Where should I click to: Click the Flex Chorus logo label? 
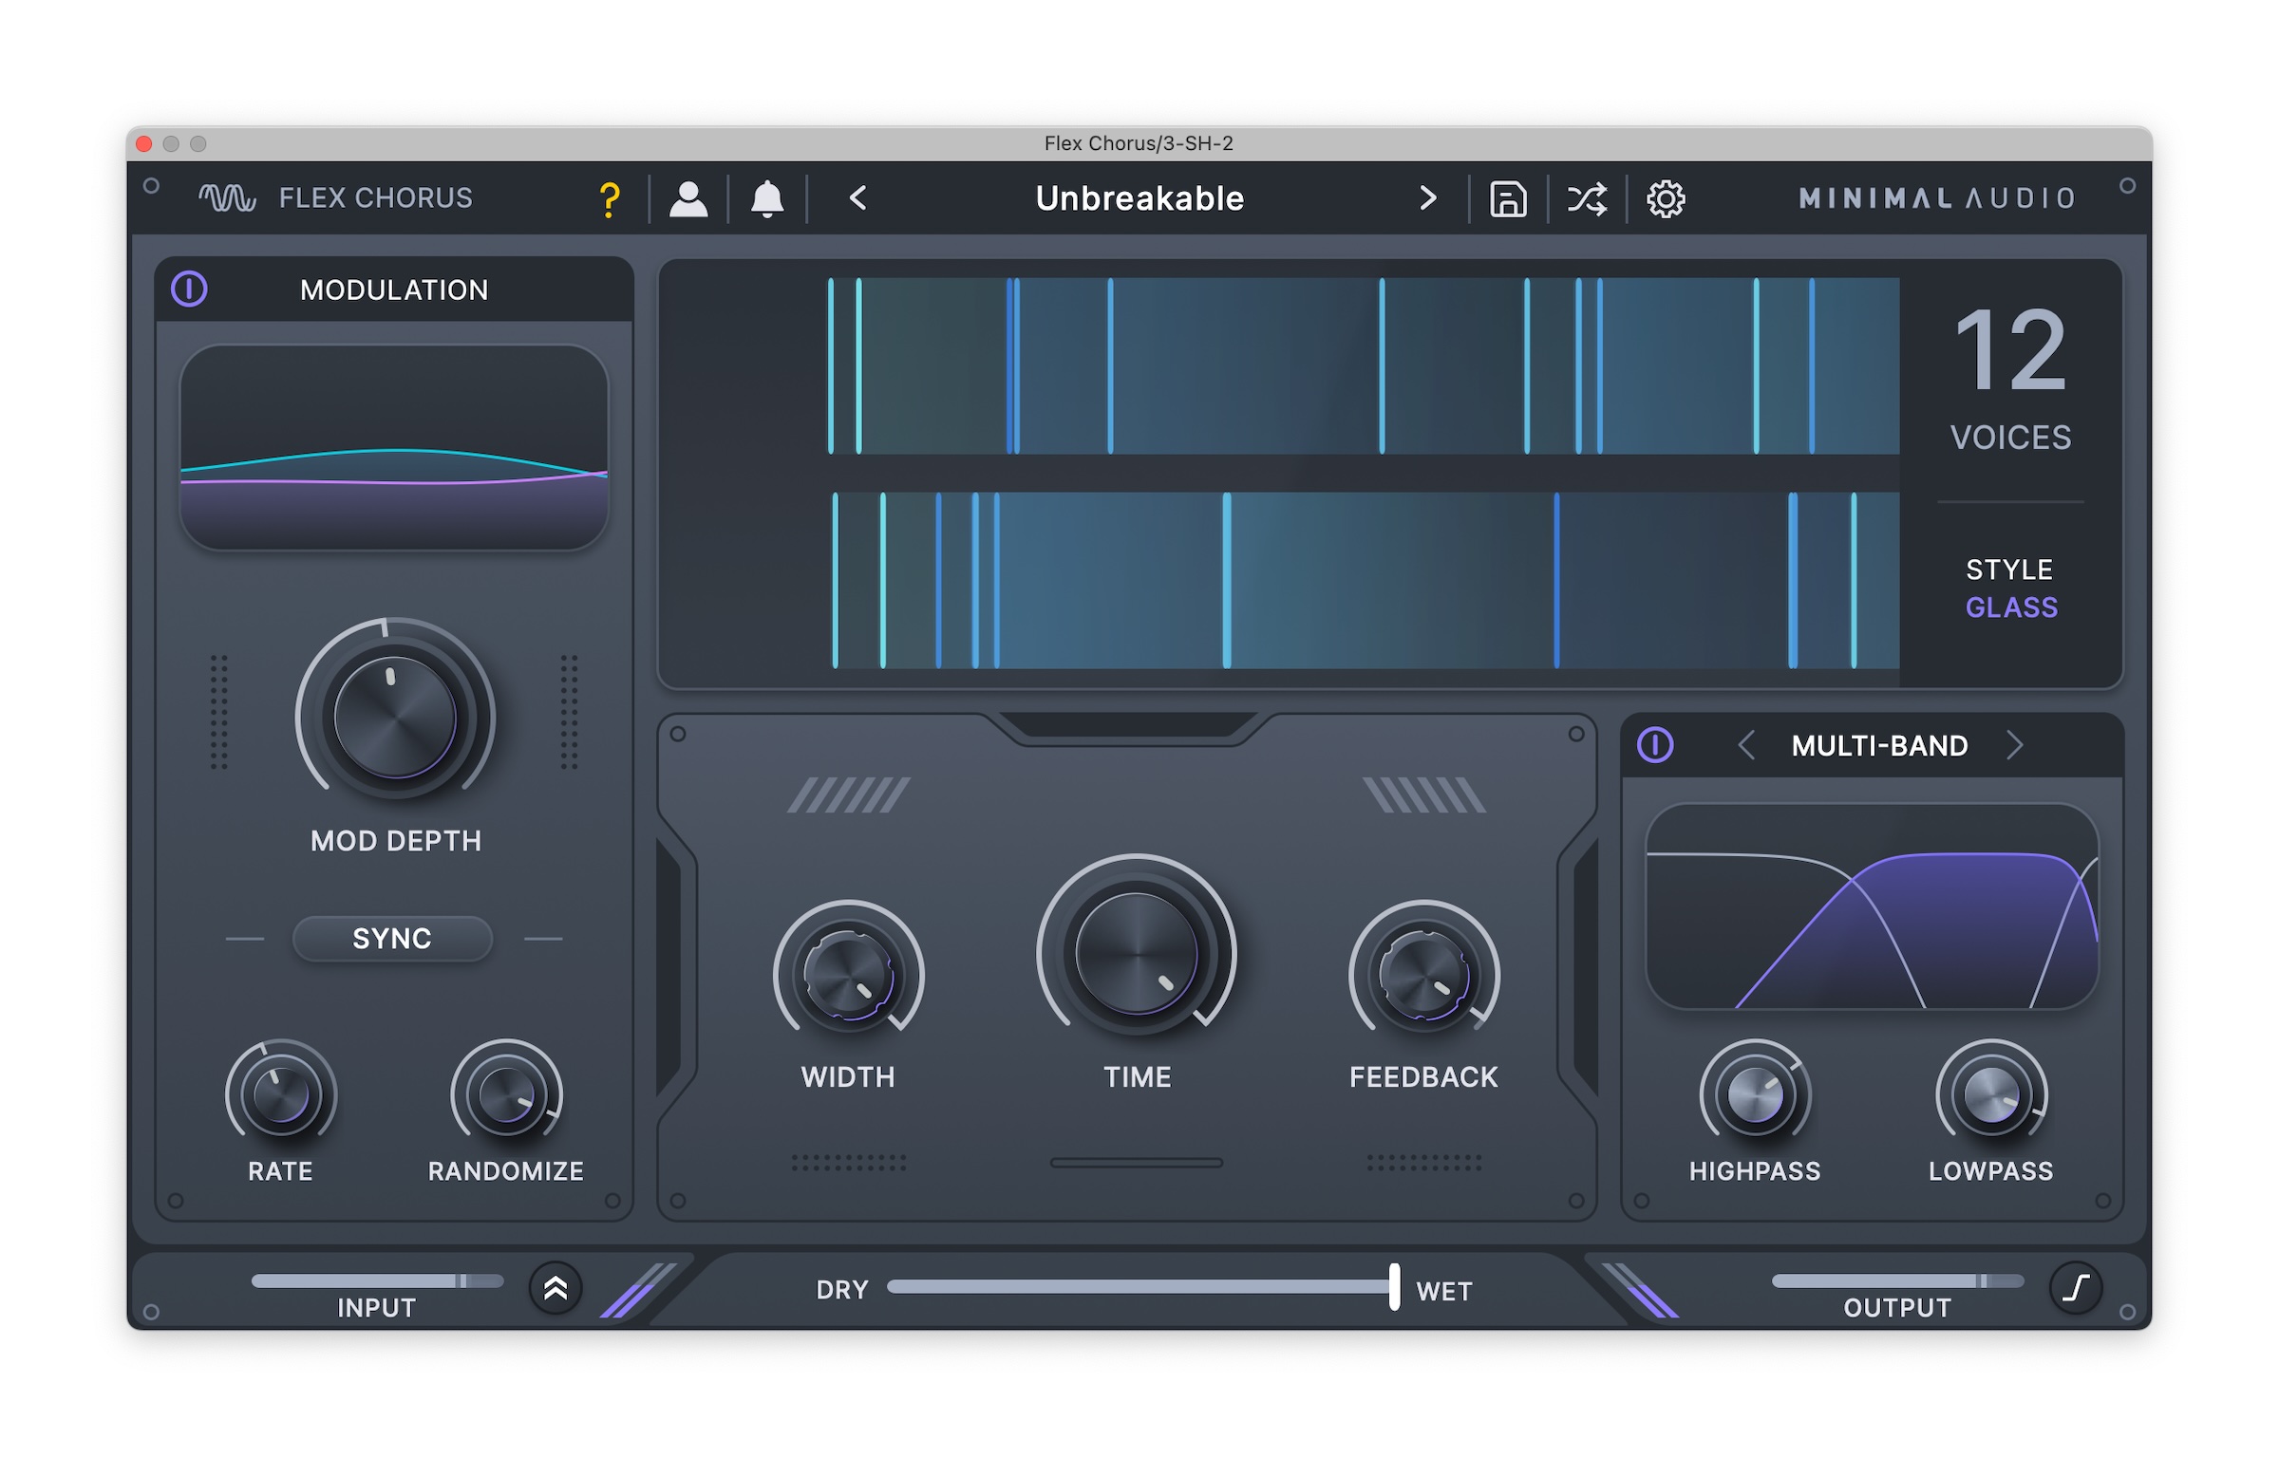[x=336, y=197]
